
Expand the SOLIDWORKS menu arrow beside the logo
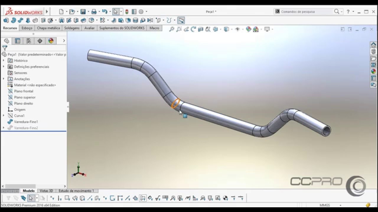[x=47, y=12]
